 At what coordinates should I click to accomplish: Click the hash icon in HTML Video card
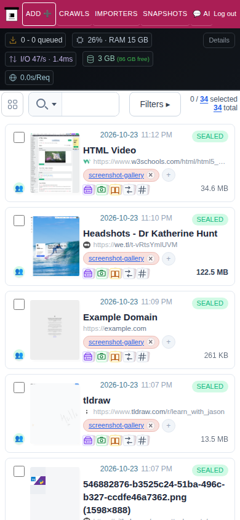(142, 190)
